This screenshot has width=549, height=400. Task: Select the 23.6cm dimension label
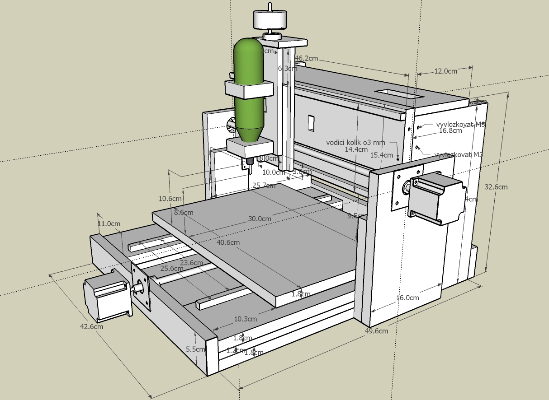click(x=191, y=262)
